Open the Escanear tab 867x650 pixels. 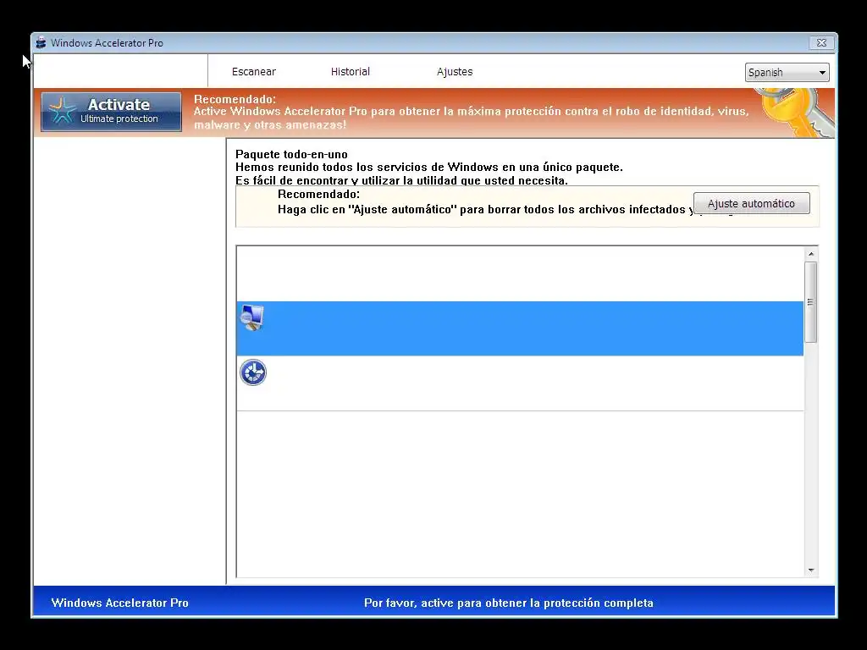[254, 72]
